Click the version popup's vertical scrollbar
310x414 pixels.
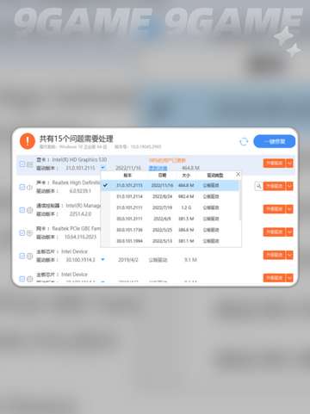coord(240,200)
